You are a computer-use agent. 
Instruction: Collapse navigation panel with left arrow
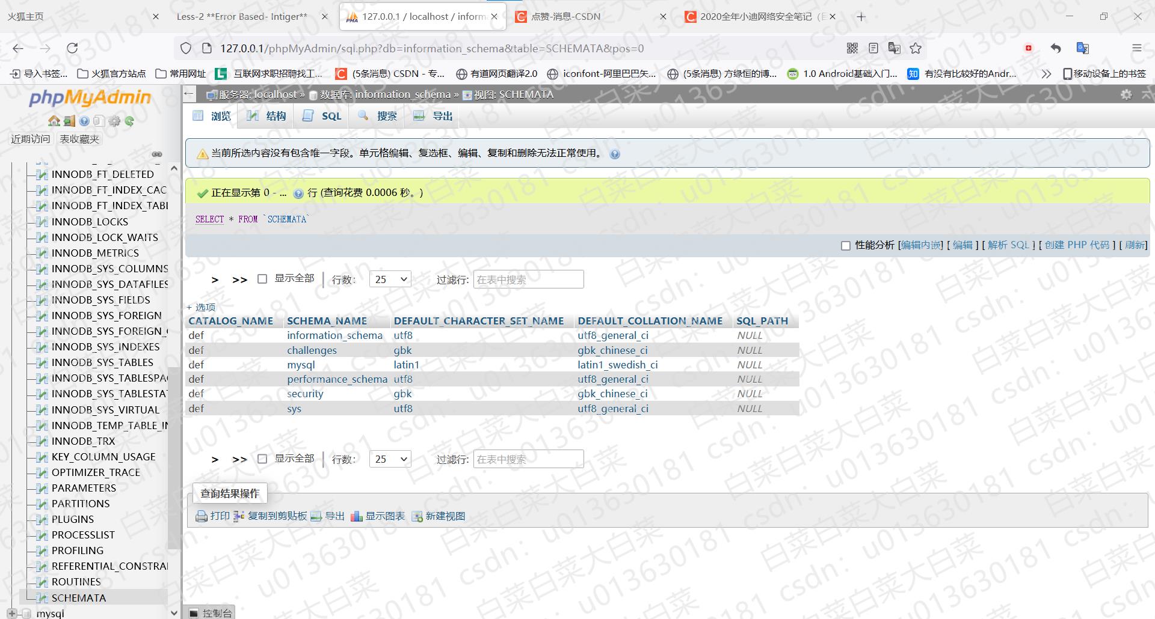[189, 94]
